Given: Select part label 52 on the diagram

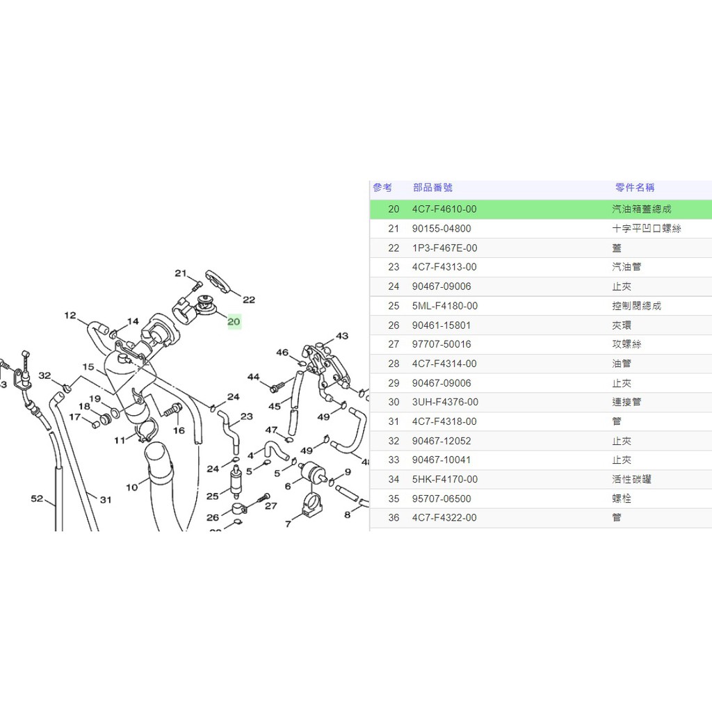Looking at the screenshot, I should click(37, 499).
